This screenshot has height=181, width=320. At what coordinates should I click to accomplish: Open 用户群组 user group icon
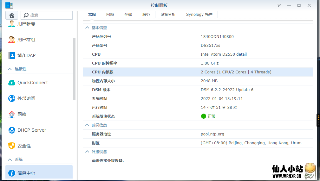coord(12,40)
